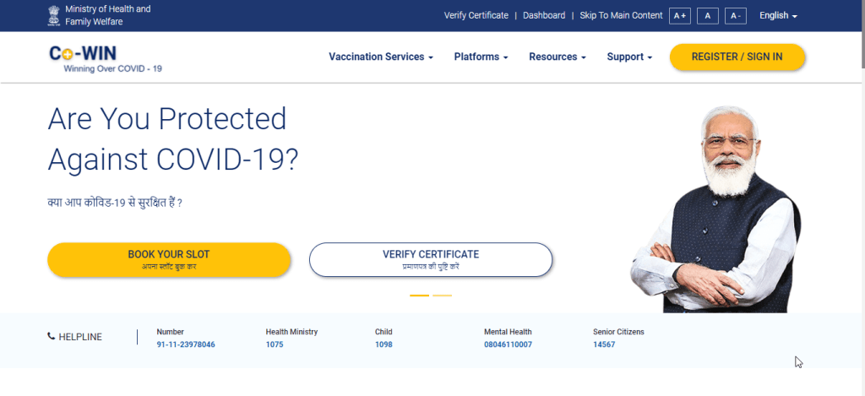The width and height of the screenshot is (865, 396).
Task: Click the REGISTER / SIGN IN button
Action: (x=737, y=57)
